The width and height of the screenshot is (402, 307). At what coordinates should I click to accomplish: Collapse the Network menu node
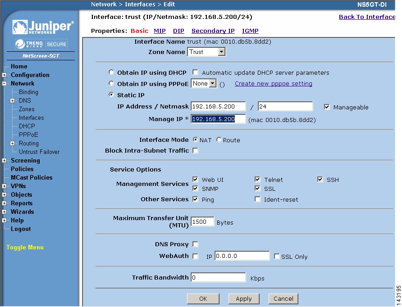click(x=5, y=83)
